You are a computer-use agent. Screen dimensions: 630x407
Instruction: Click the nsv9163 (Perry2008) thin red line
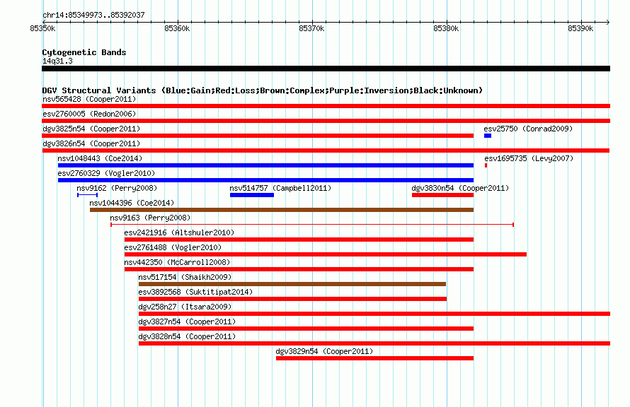(312, 225)
